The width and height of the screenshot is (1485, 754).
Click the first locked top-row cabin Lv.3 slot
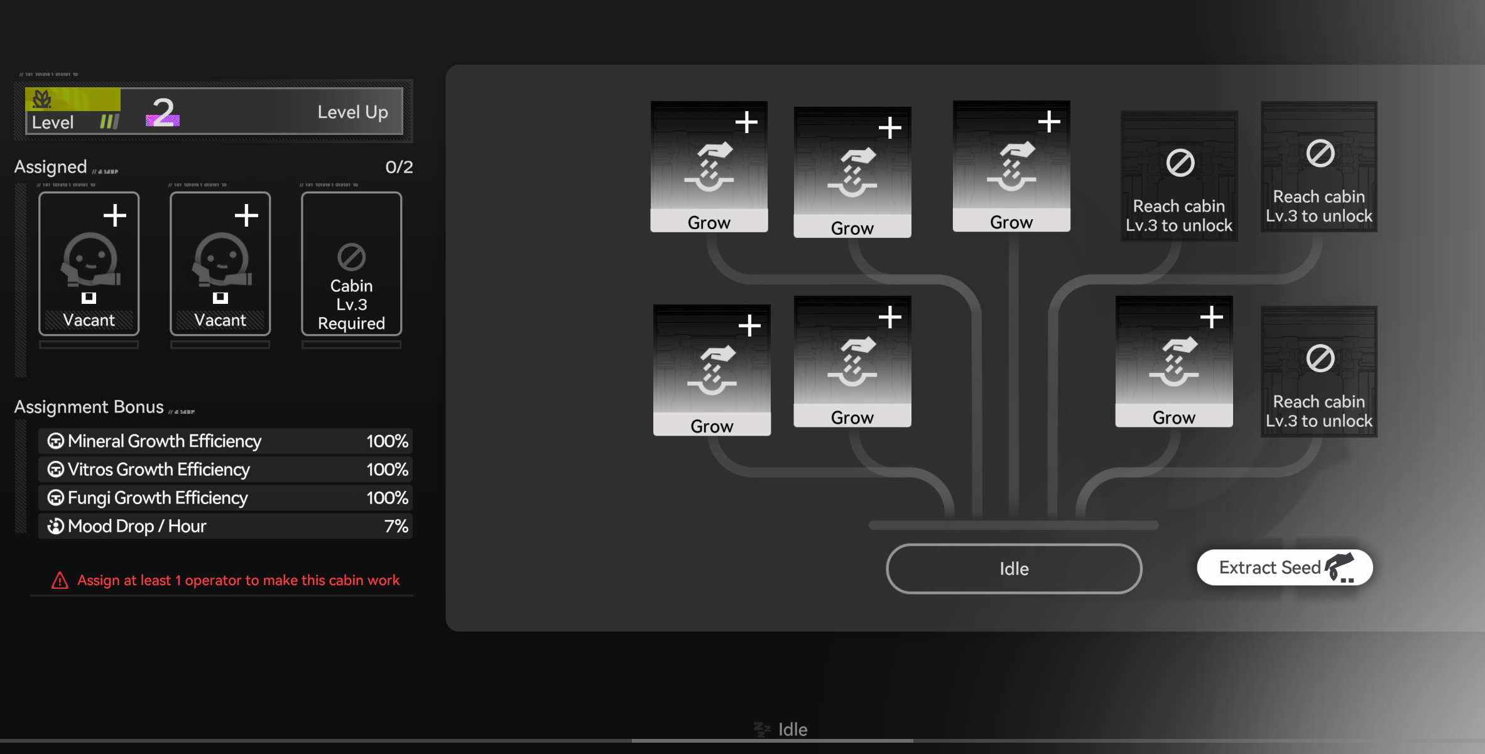pos(1178,176)
